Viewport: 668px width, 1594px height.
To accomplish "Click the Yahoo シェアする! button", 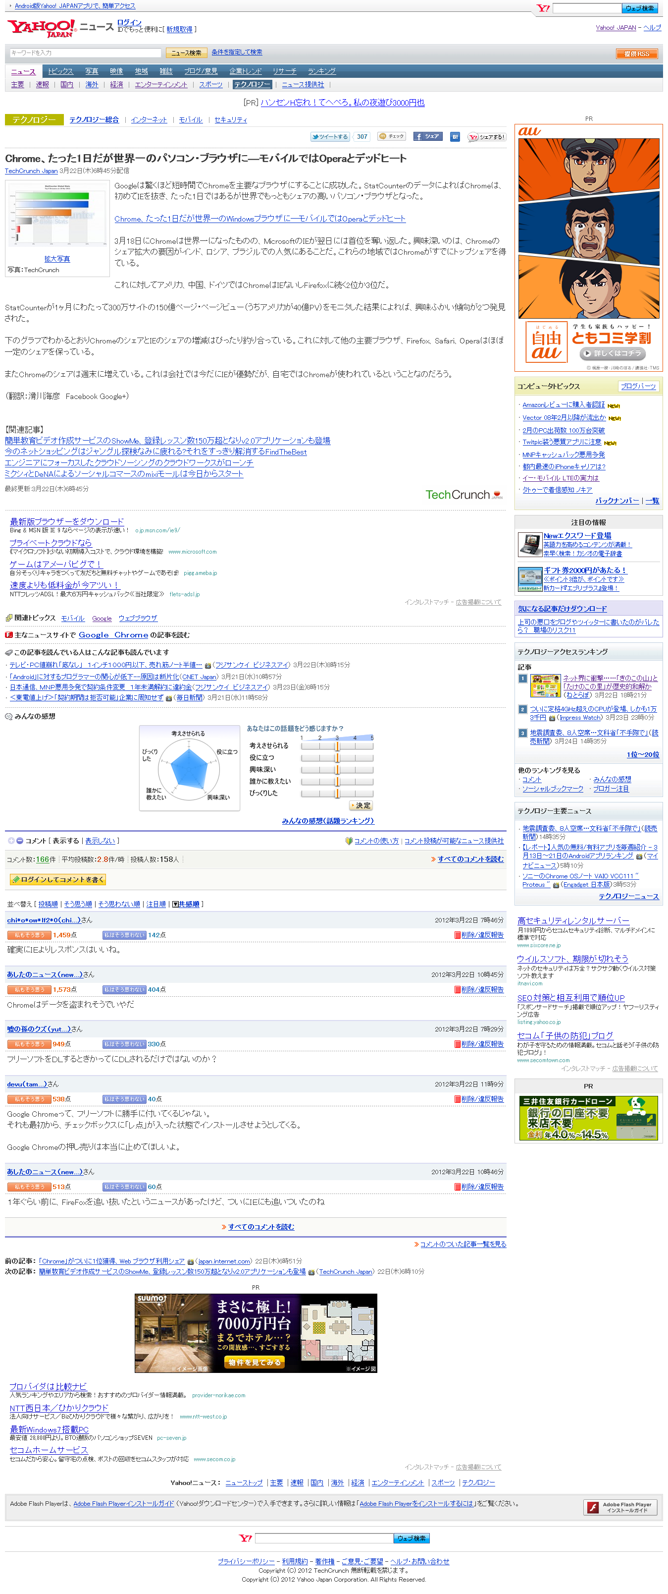I will click(x=487, y=137).
